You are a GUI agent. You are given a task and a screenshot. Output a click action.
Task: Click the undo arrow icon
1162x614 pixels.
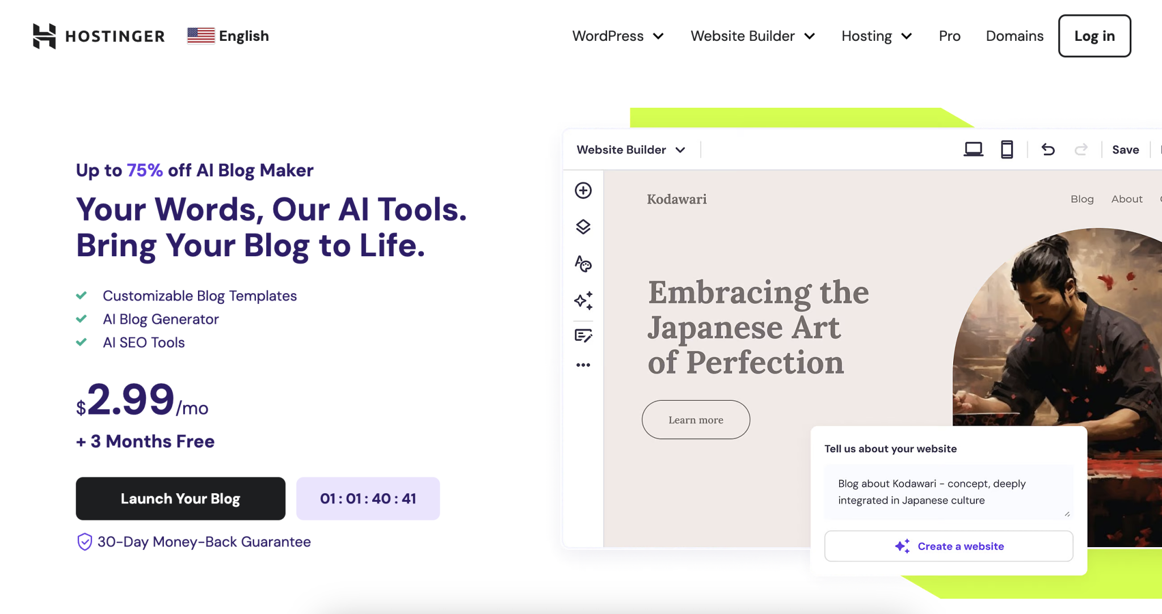pyautogui.click(x=1049, y=149)
